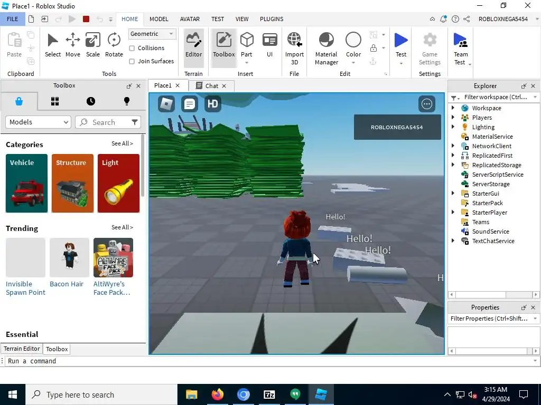Open the Geometric mode dropdown
Viewport: 541px width, 405px height.
tap(152, 34)
